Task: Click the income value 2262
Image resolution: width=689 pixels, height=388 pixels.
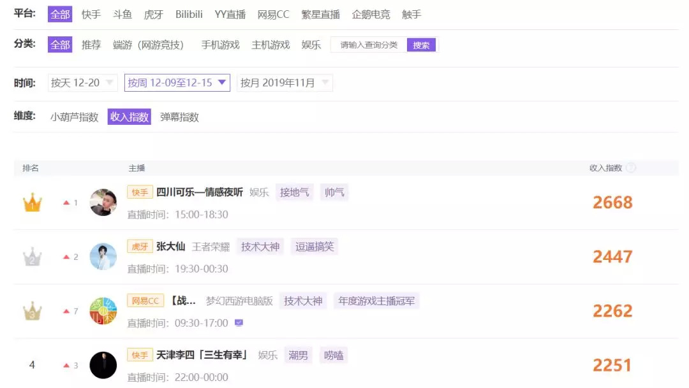Action: click(612, 311)
